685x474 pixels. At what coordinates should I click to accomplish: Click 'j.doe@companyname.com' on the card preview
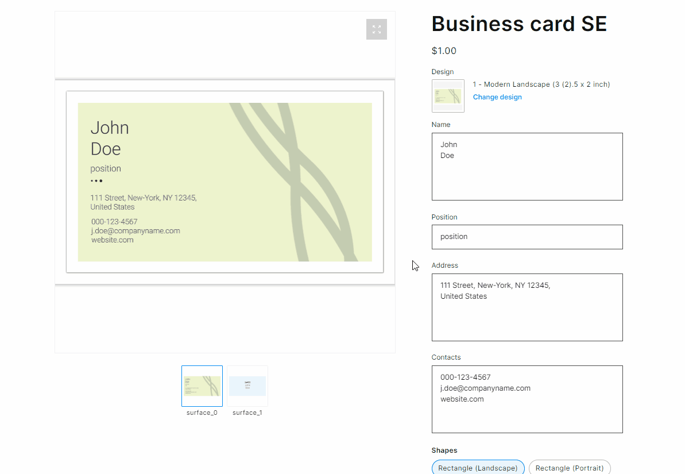(136, 231)
